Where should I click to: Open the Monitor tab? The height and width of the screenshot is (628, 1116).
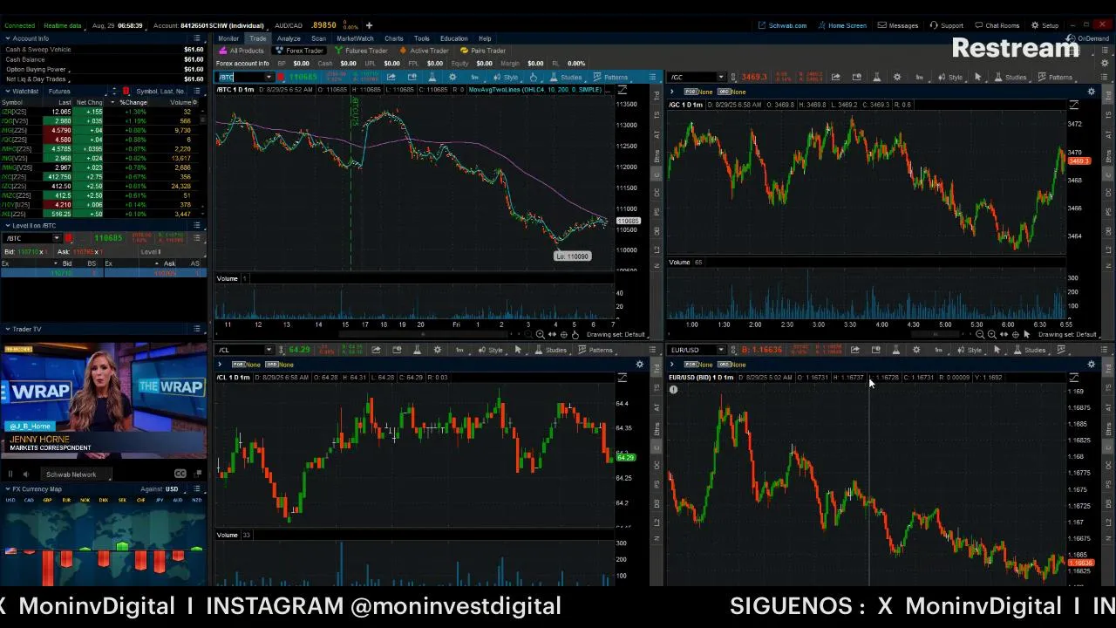(x=228, y=38)
